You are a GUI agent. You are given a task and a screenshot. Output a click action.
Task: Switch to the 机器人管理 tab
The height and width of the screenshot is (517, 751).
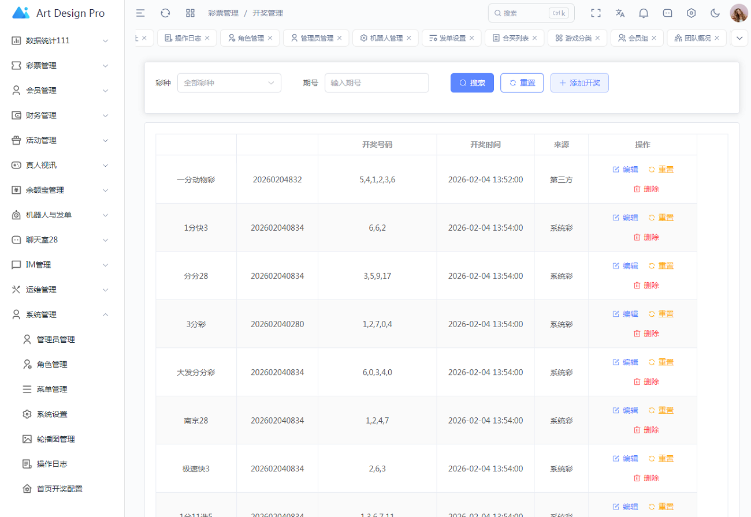(x=381, y=38)
